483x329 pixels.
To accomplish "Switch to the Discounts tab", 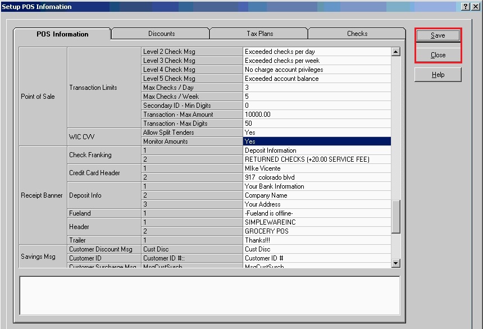I will [x=161, y=34].
